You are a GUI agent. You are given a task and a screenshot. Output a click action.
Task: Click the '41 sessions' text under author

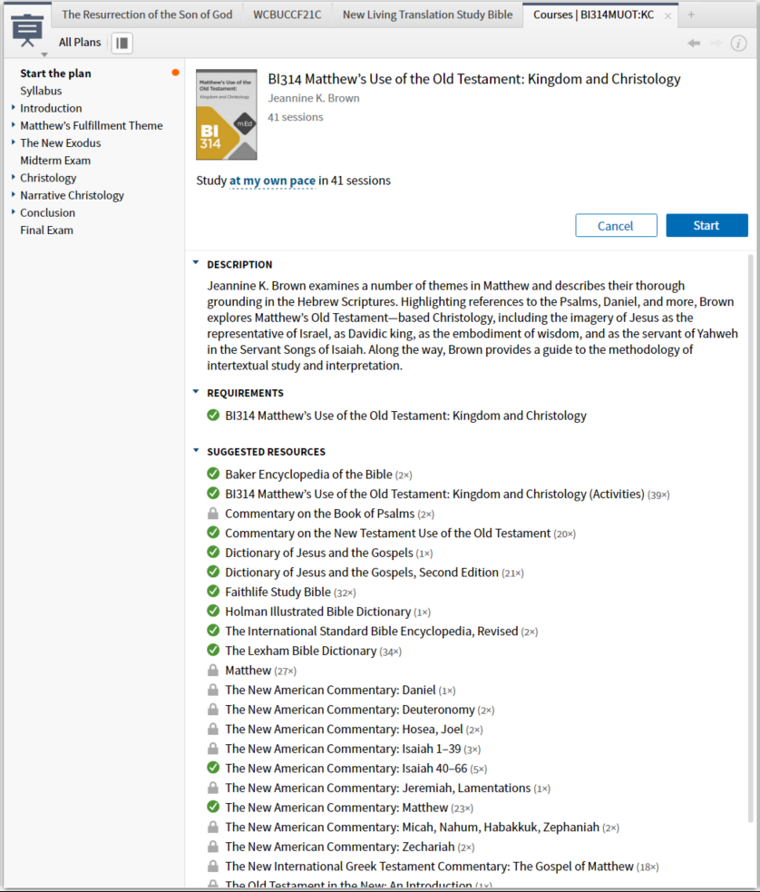296,117
